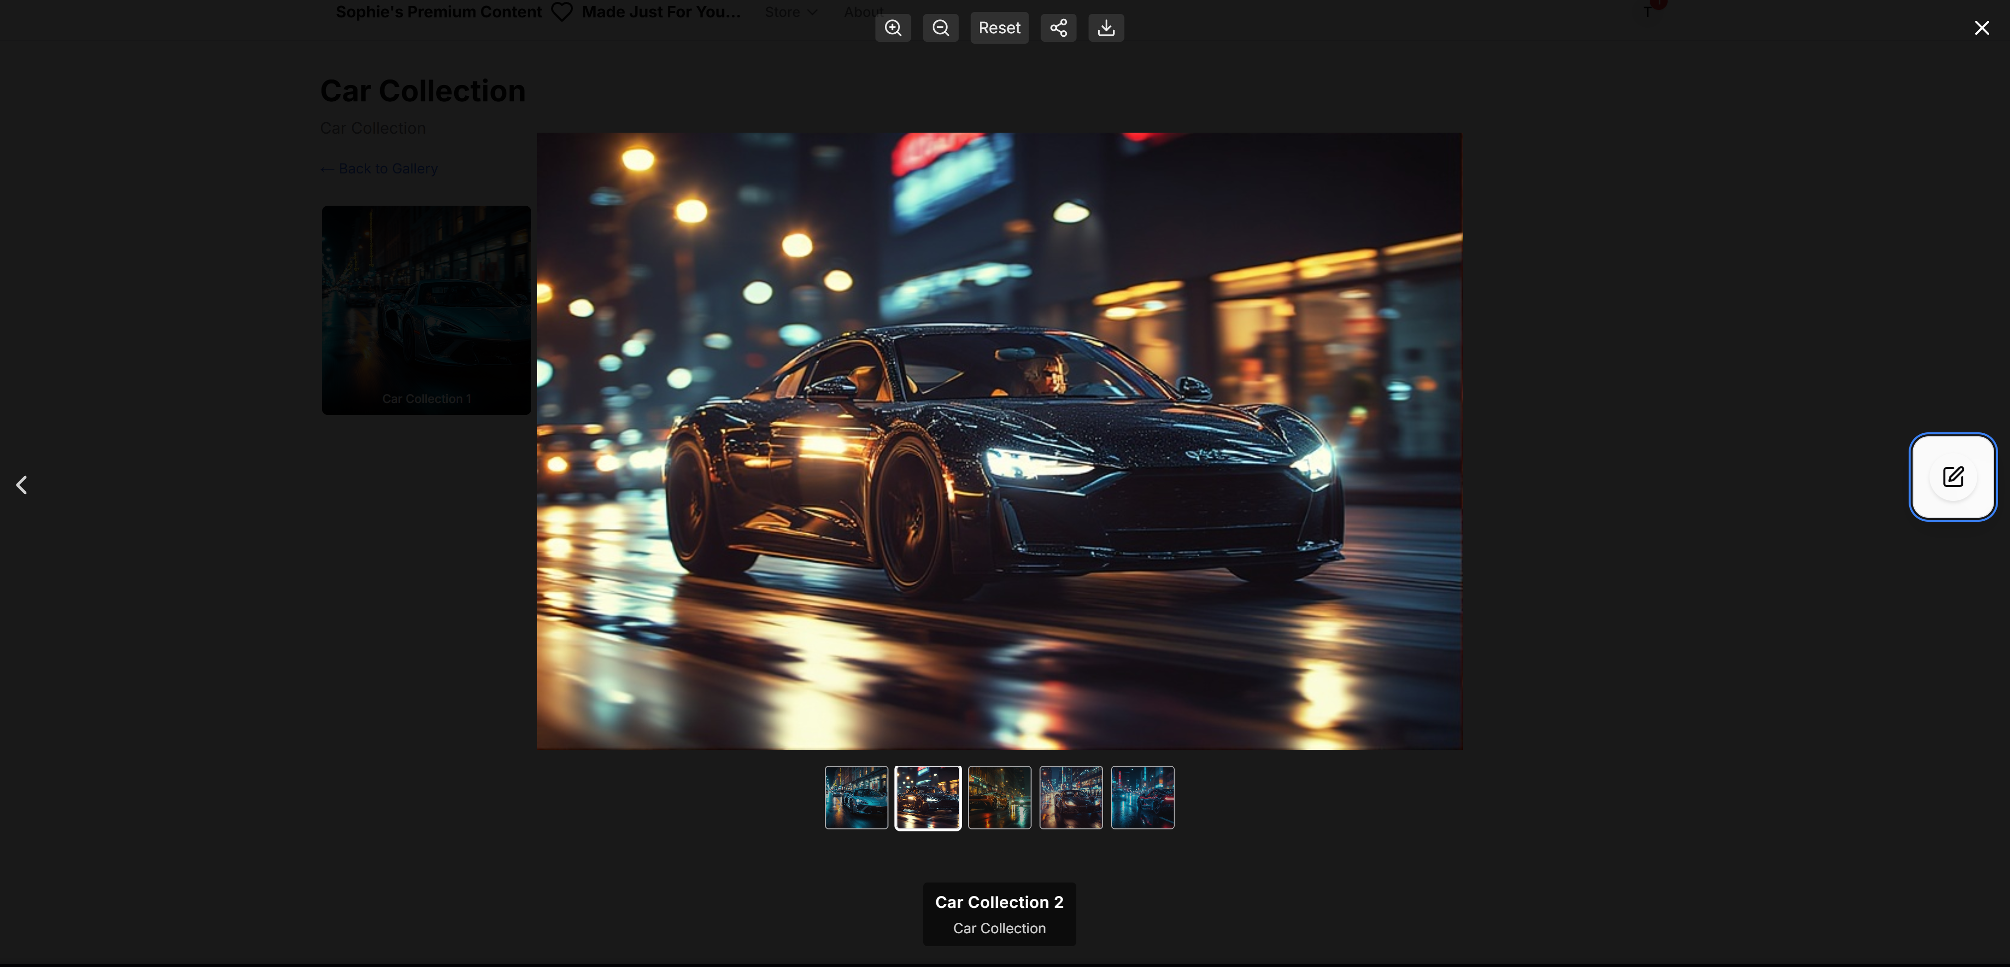
Task: Click Back to Gallery link
Action: 379,168
